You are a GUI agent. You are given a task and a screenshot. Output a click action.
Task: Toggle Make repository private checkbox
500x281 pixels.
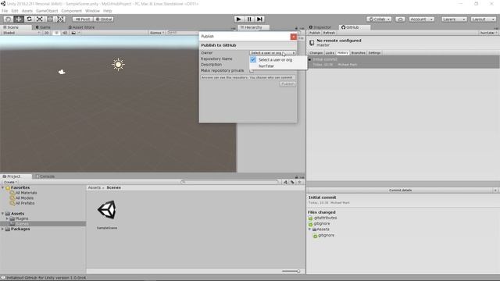tap(252, 71)
